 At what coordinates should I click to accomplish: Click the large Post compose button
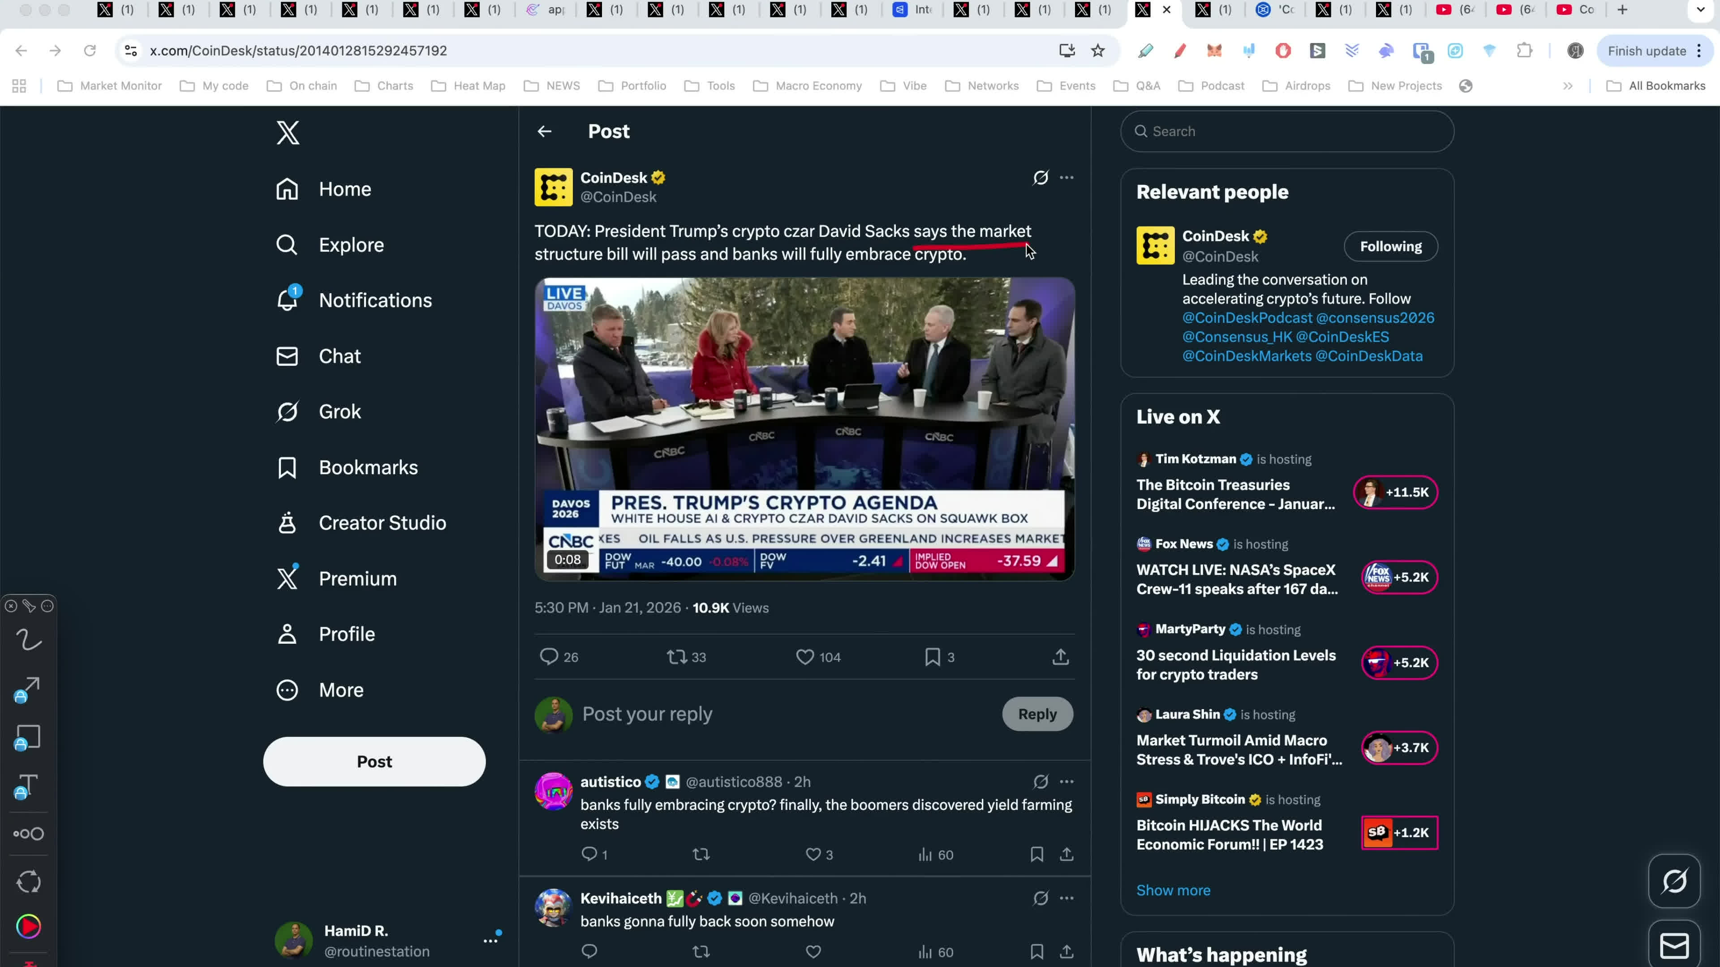[374, 762]
